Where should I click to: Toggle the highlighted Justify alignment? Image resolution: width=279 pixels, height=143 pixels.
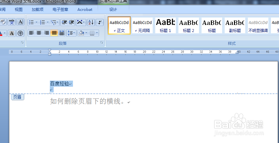point(54,33)
